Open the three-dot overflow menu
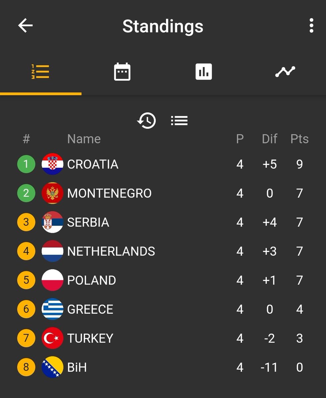Image resolution: width=326 pixels, height=398 pixels. (311, 26)
